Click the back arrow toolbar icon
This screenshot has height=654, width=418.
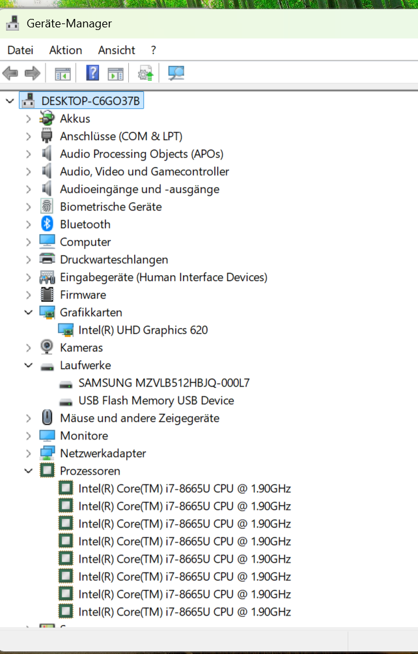pyautogui.click(x=10, y=74)
